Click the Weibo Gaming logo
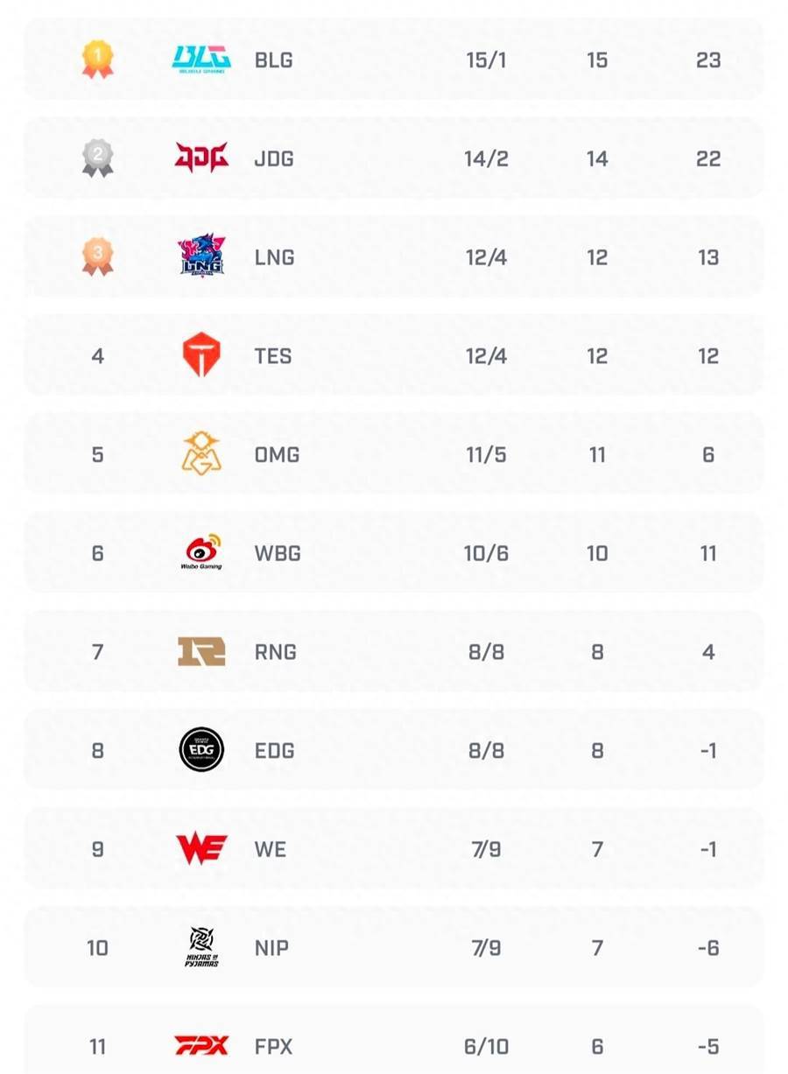This screenshot has width=788, height=1074. (x=202, y=552)
